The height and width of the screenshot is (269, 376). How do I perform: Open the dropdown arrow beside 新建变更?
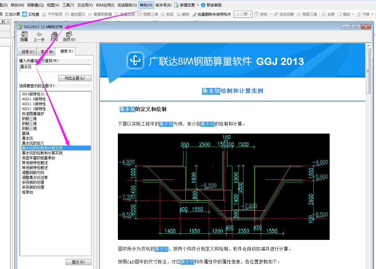click(198, 5)
